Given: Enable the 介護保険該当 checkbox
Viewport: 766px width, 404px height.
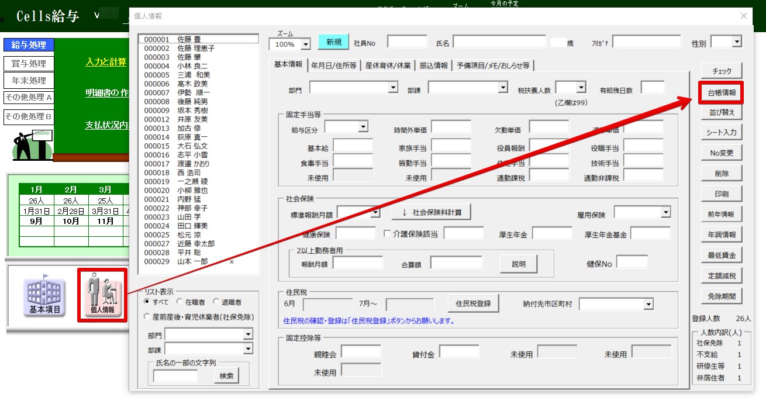Looking at the screenshot, I should click(x=387, y=234).
